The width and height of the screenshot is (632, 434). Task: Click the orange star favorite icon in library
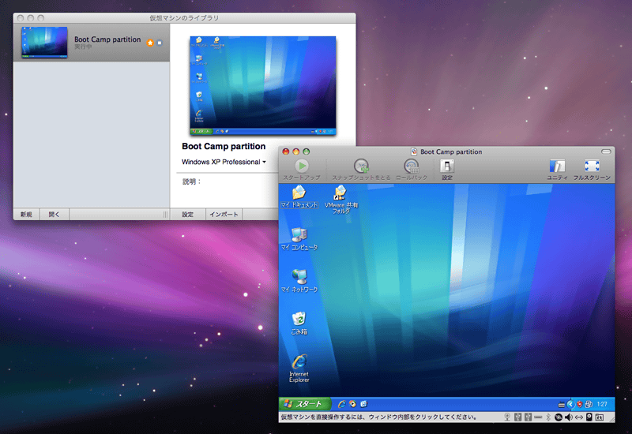(150, 43)
